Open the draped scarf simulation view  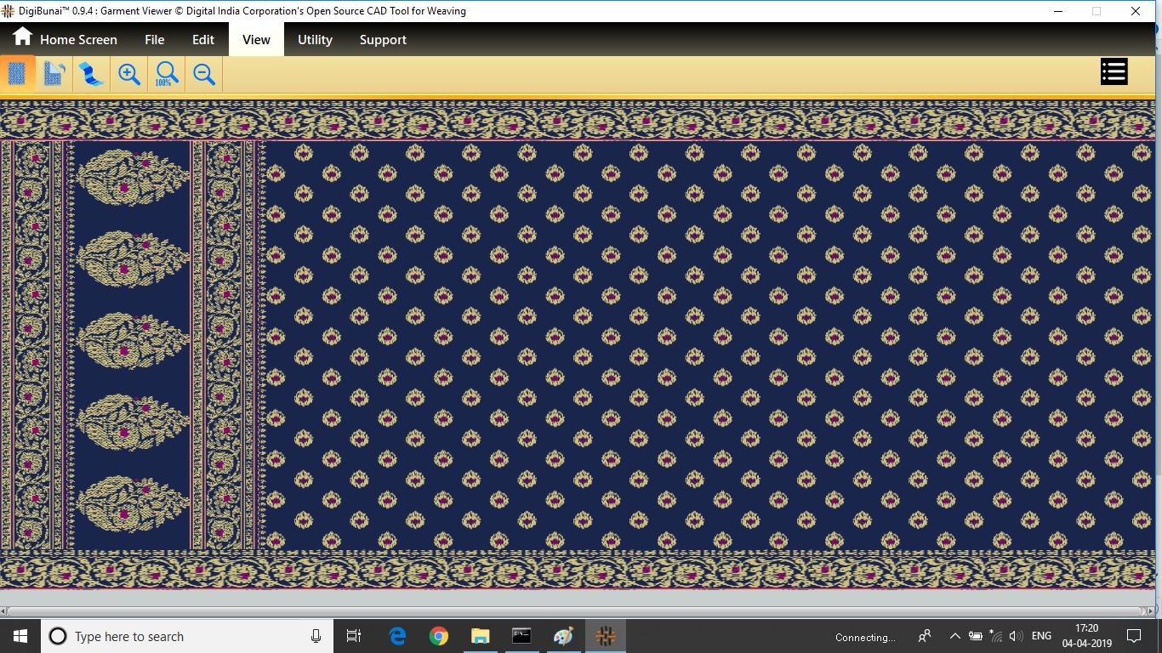(91, 74)
